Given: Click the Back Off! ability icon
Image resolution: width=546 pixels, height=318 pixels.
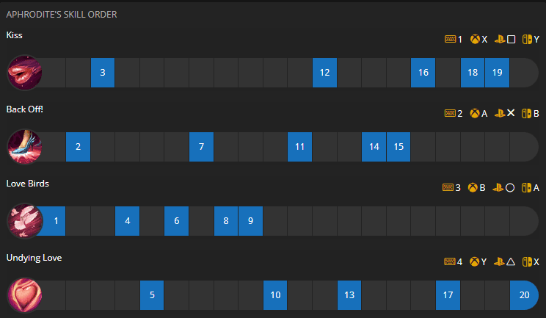Looking at the screenshot, I should point(24,147).
